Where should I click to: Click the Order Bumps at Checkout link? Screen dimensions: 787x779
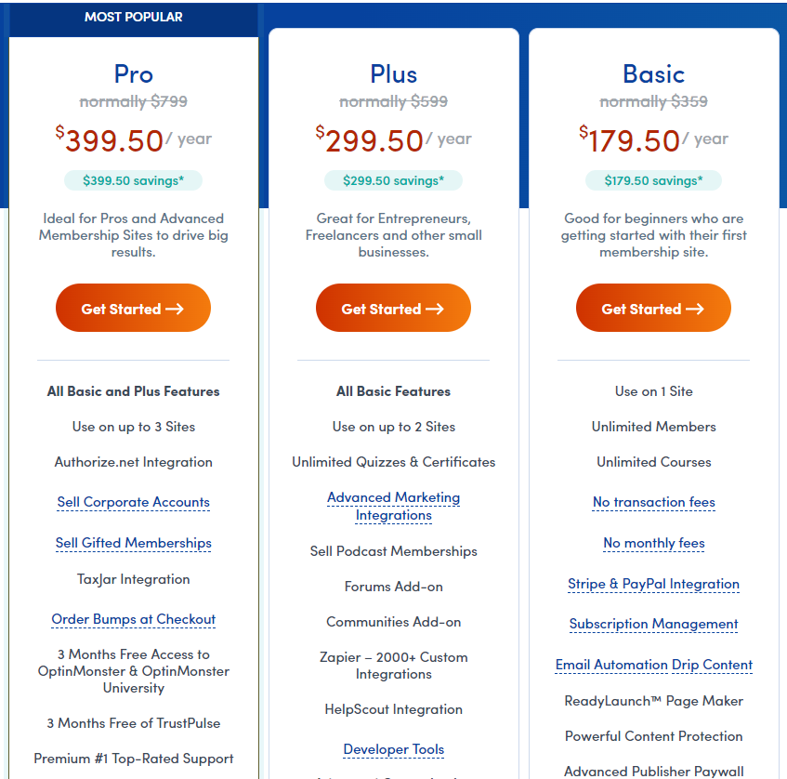pyautogui.click(x=134, y=619)
